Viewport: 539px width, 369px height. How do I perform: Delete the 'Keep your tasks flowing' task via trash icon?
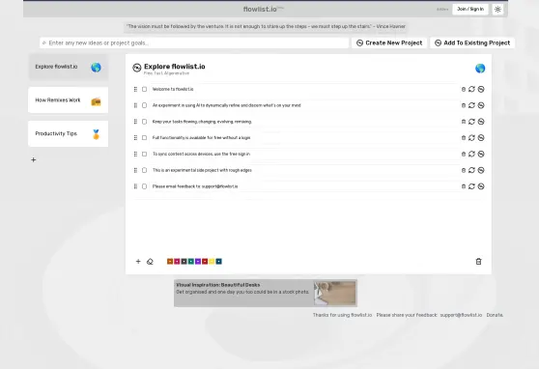tap(464, 122)
